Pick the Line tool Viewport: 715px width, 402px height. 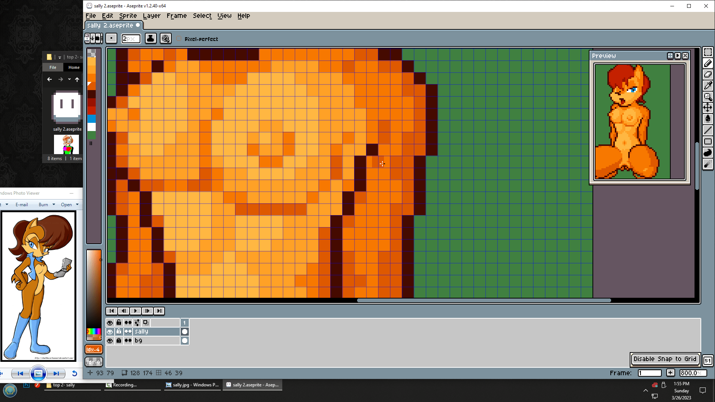pyautogui.click(x=708, y=130)
